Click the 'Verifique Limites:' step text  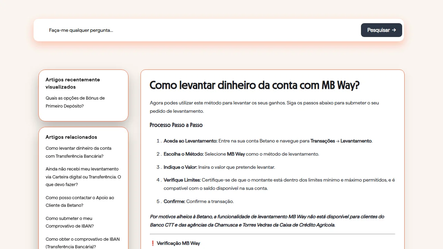(182, 180)
